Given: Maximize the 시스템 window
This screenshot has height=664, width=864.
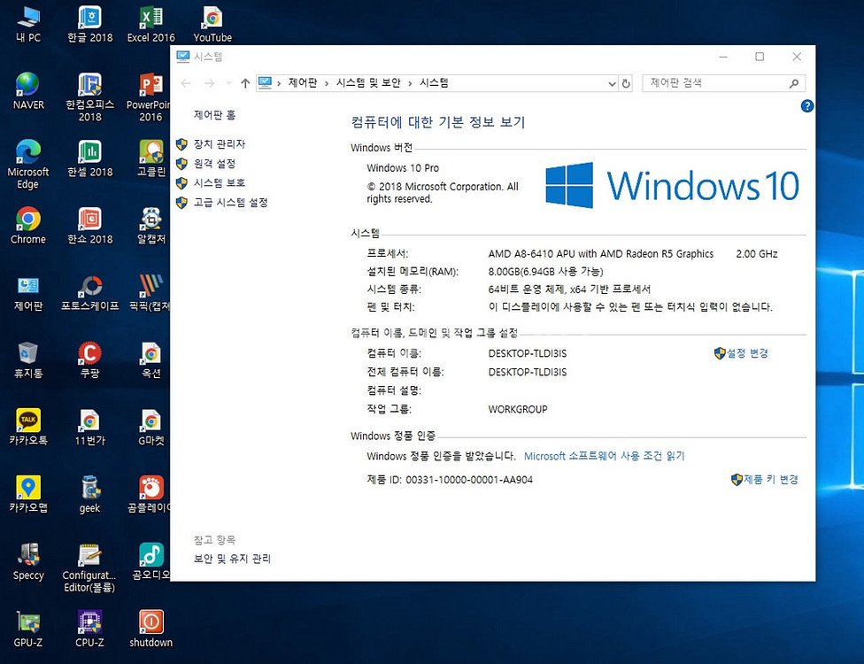Looking at the screenshot, I should pyautogui.click(x=760, y=56).
